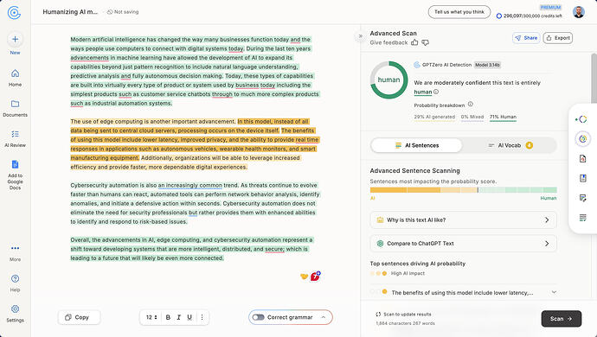Select the 29% AI generated breakdown

pos(434,117)
